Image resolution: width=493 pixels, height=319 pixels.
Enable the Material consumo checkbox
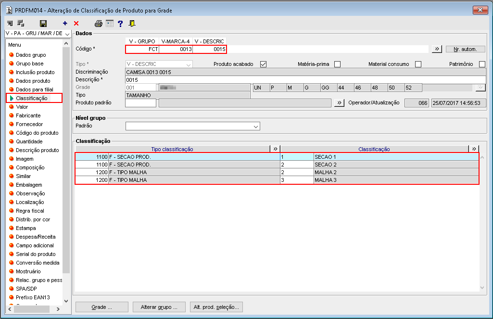click(418, 64)
